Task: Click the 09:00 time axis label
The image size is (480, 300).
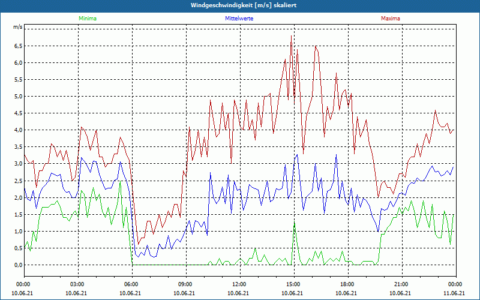Action: [186, 284]
